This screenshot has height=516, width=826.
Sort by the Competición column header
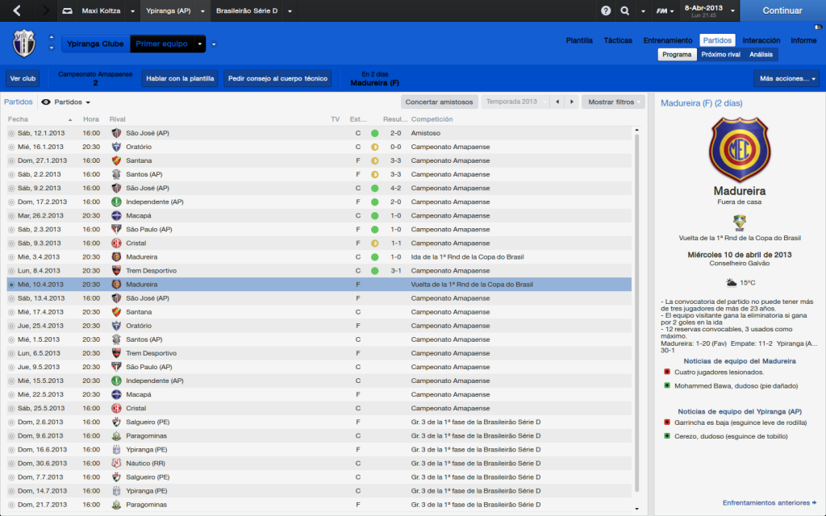[432, 119]
